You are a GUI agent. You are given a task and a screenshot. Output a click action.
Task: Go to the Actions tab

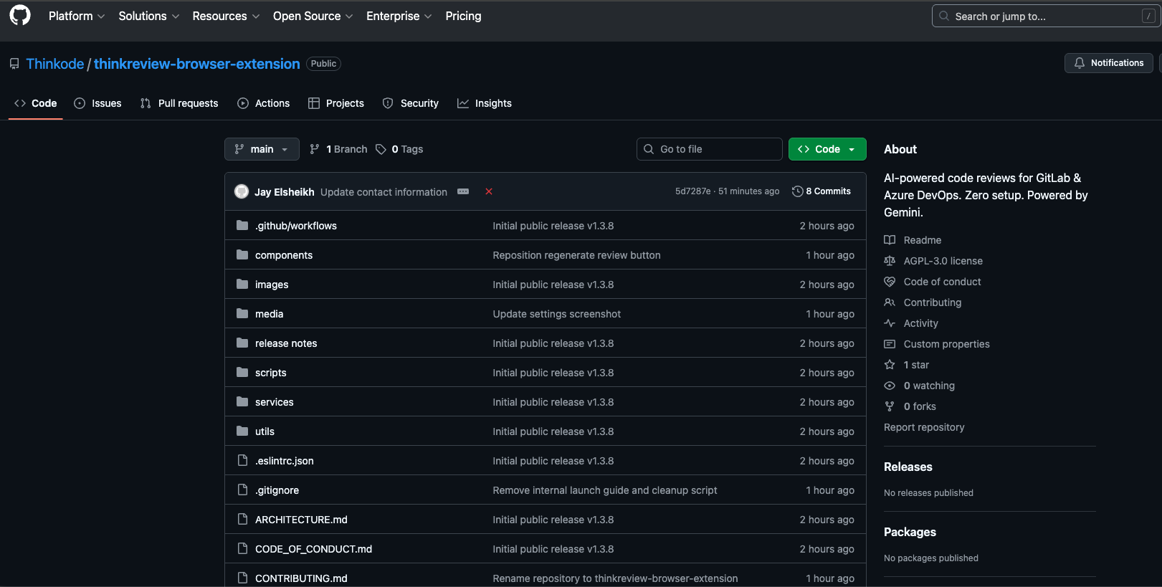coord(264,103)
